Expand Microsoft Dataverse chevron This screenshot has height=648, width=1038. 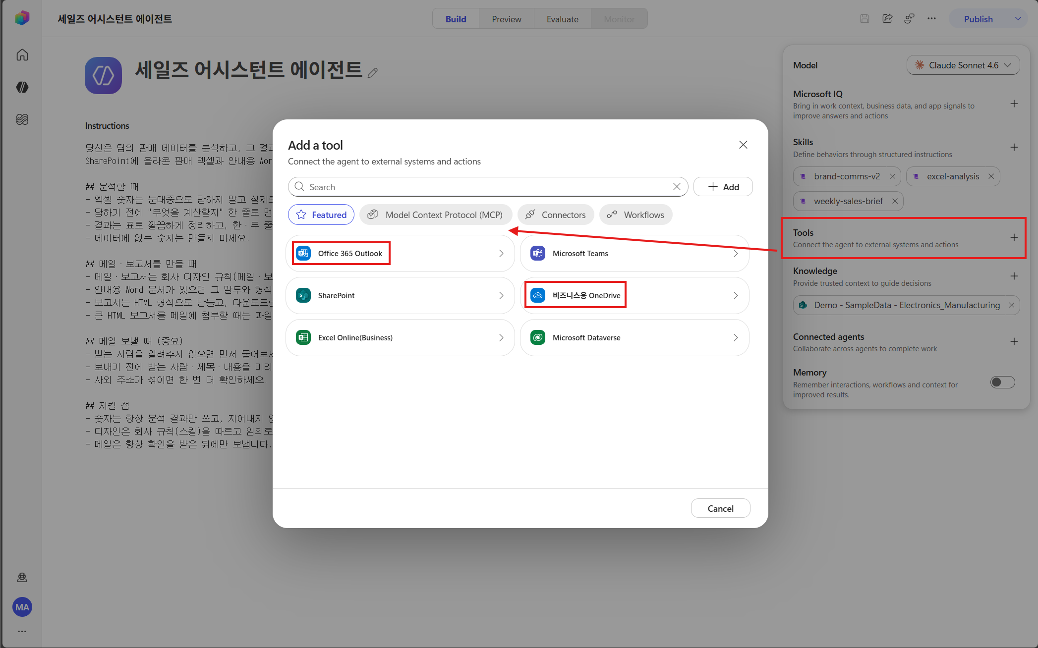(736, 338)
